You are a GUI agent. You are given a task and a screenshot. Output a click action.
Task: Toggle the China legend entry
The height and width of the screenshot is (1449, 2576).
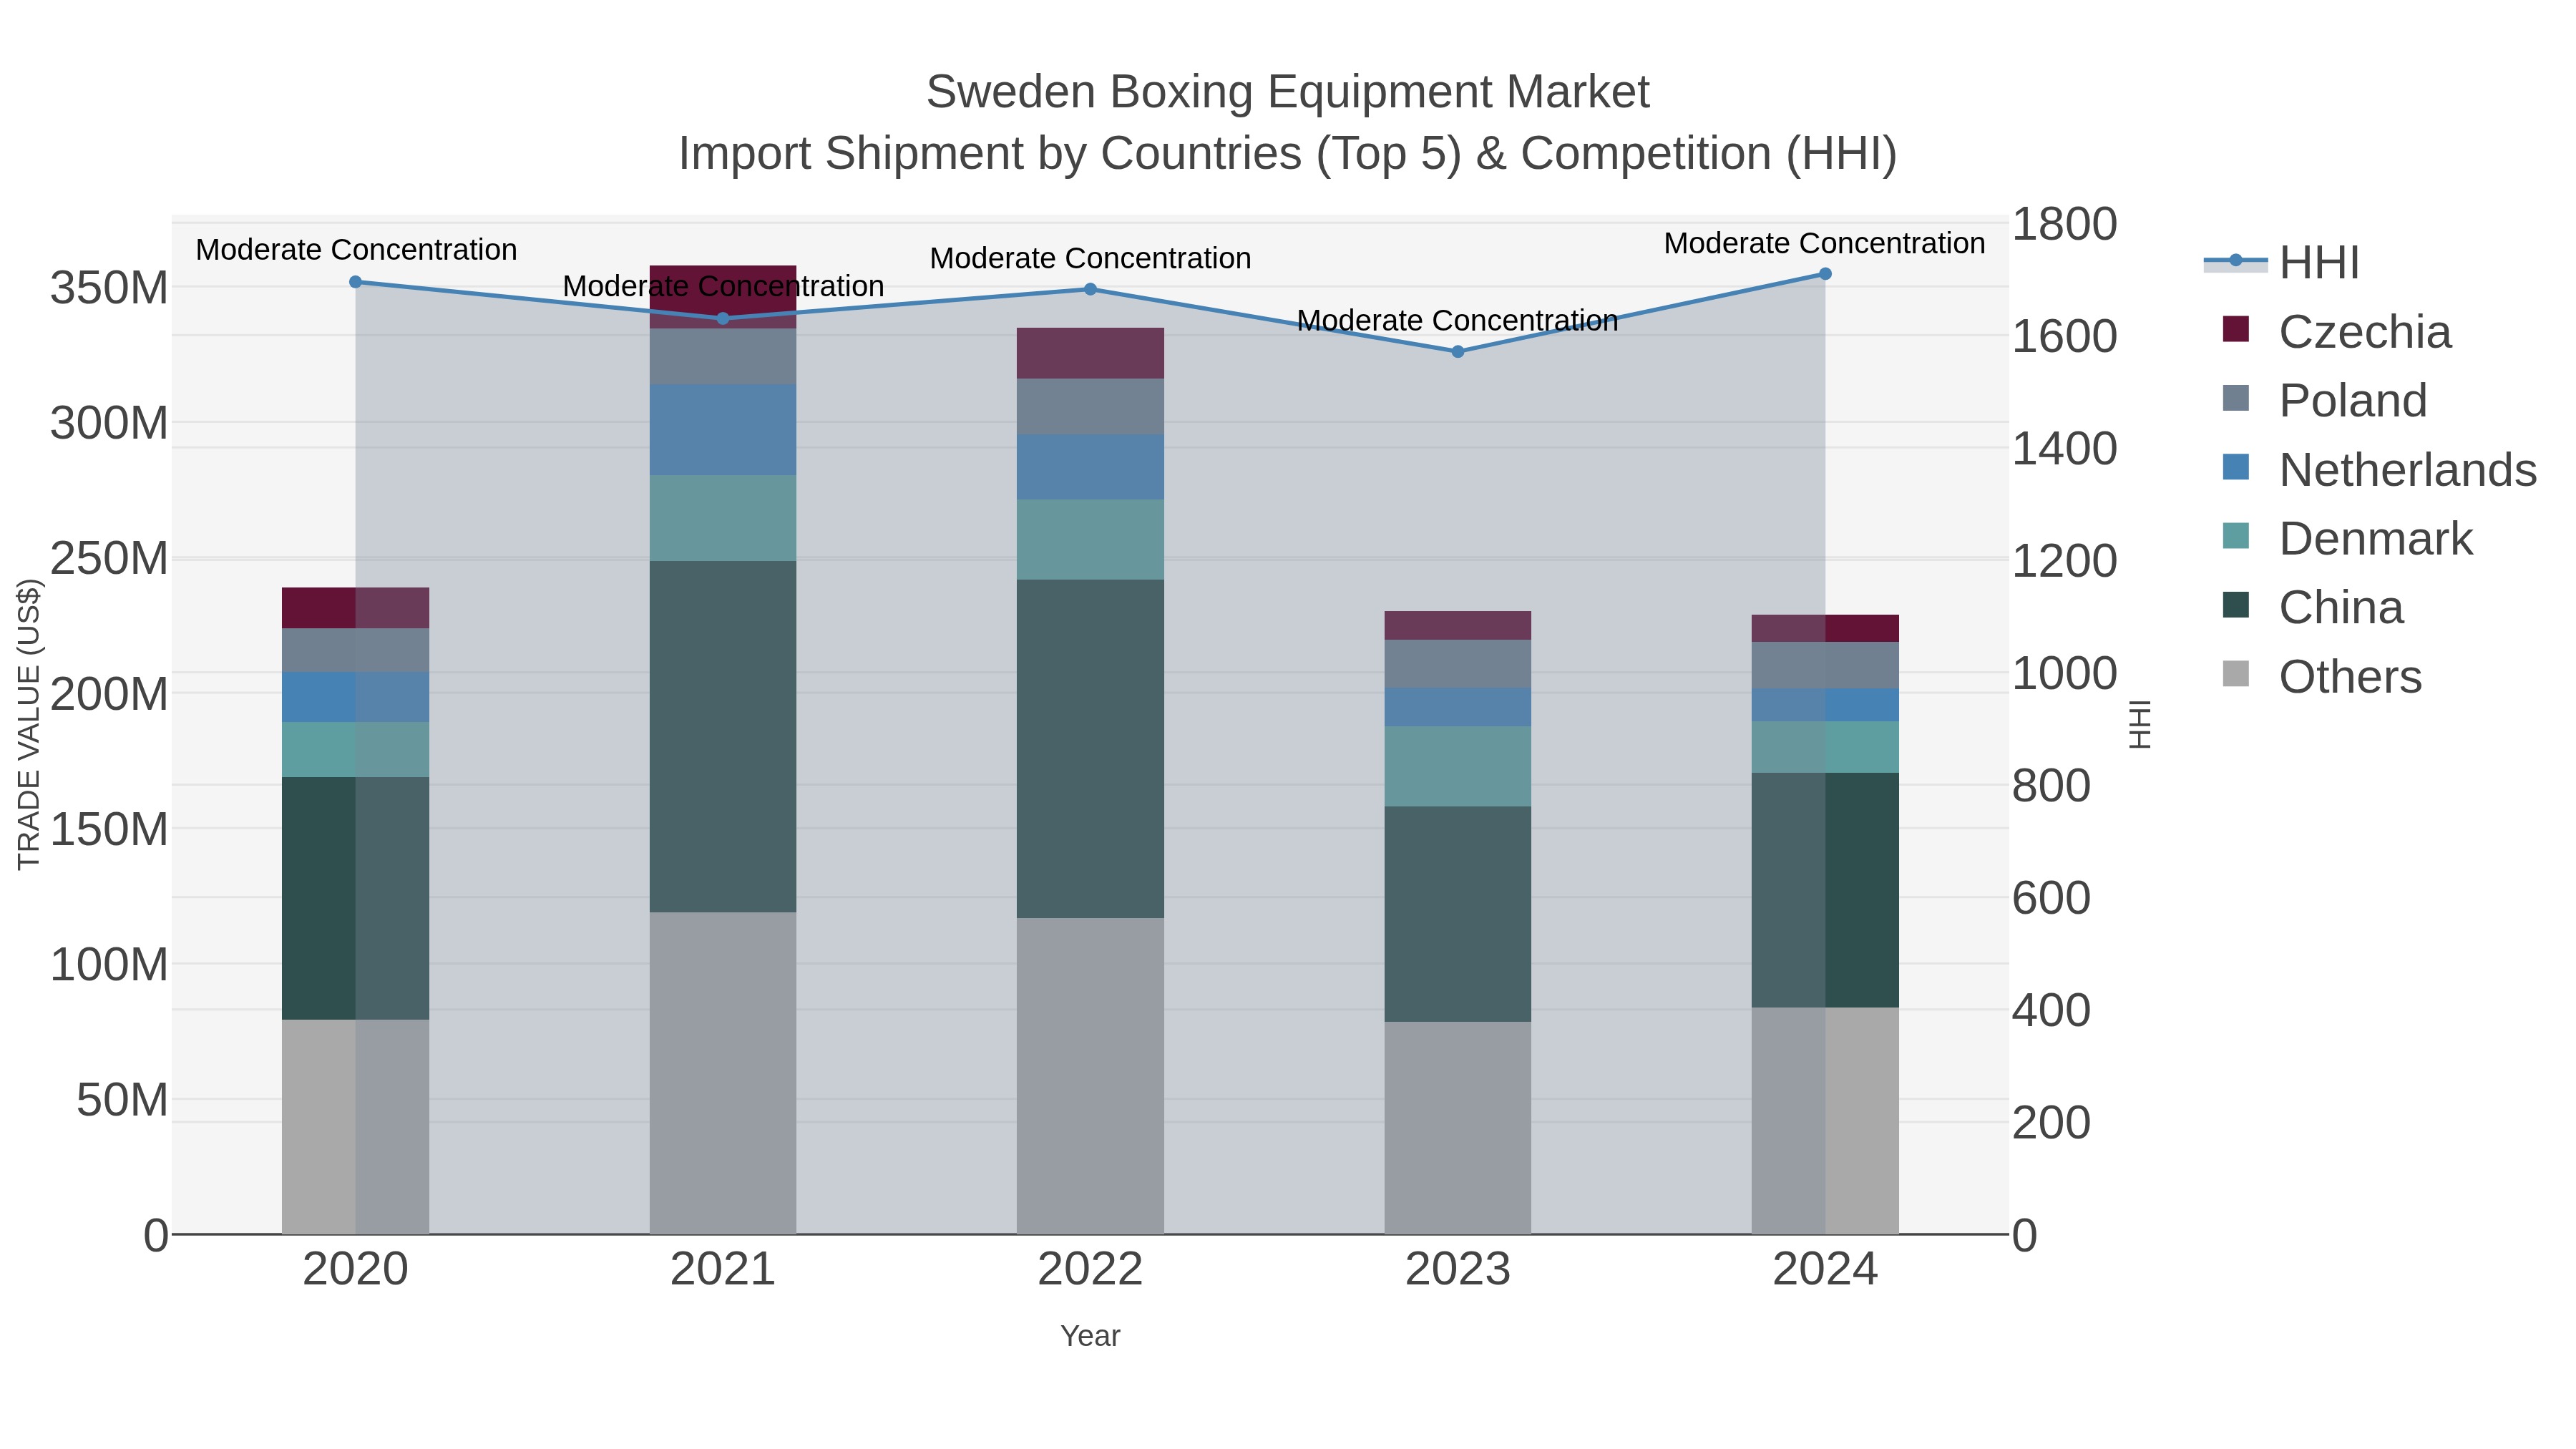2313,607
